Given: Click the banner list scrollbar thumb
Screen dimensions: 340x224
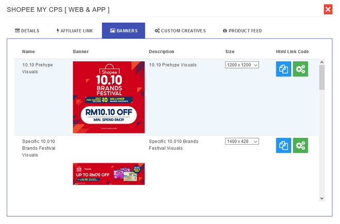Looking at the screenshot, I should [322, 77].
